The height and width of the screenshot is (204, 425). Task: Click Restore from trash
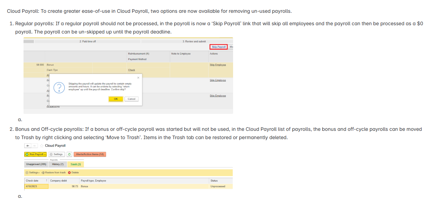(x=54, y=173)
